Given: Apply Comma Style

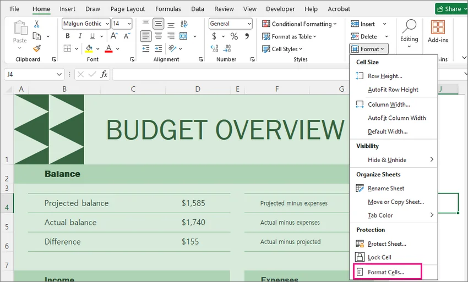Looking at the screenshot, I should pyautogui.click(x=247, y=36).
